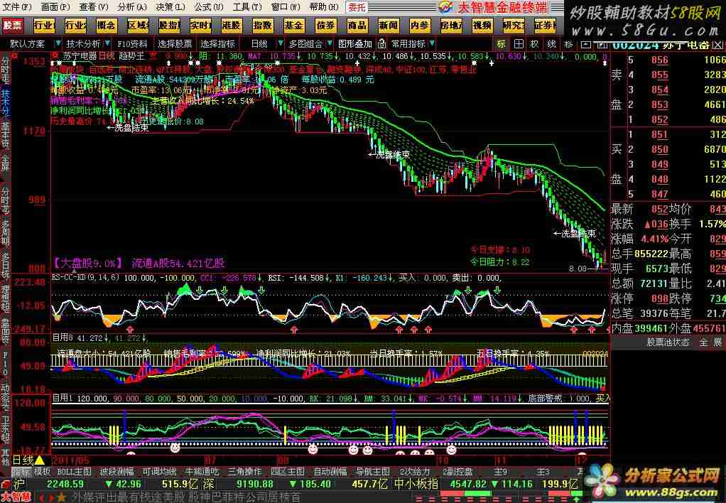Select the 全屏 left sidebar tab
The width and height of the screenshot is (726, 503).
pos(5,163)
